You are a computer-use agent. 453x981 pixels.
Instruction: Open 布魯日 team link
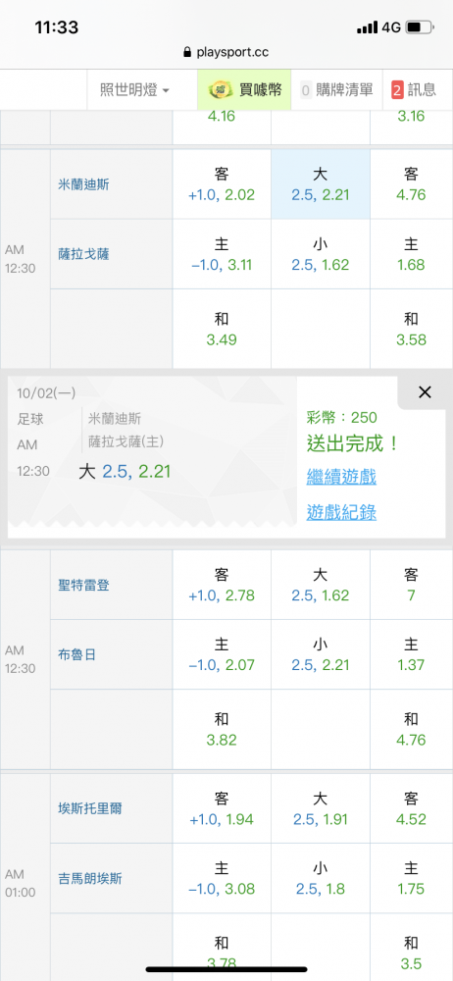76,655
